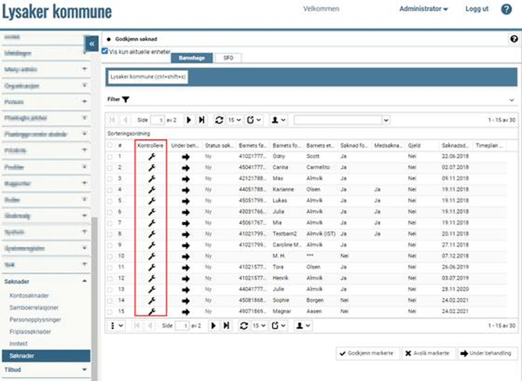The width and height of the screenshot is (522, 381).
Task: Tick the checkbox for row 1
Action: [110, 156]
